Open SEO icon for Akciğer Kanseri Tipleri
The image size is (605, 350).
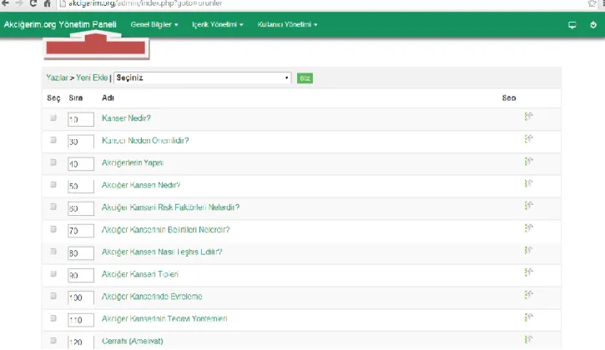coord(528,272)
